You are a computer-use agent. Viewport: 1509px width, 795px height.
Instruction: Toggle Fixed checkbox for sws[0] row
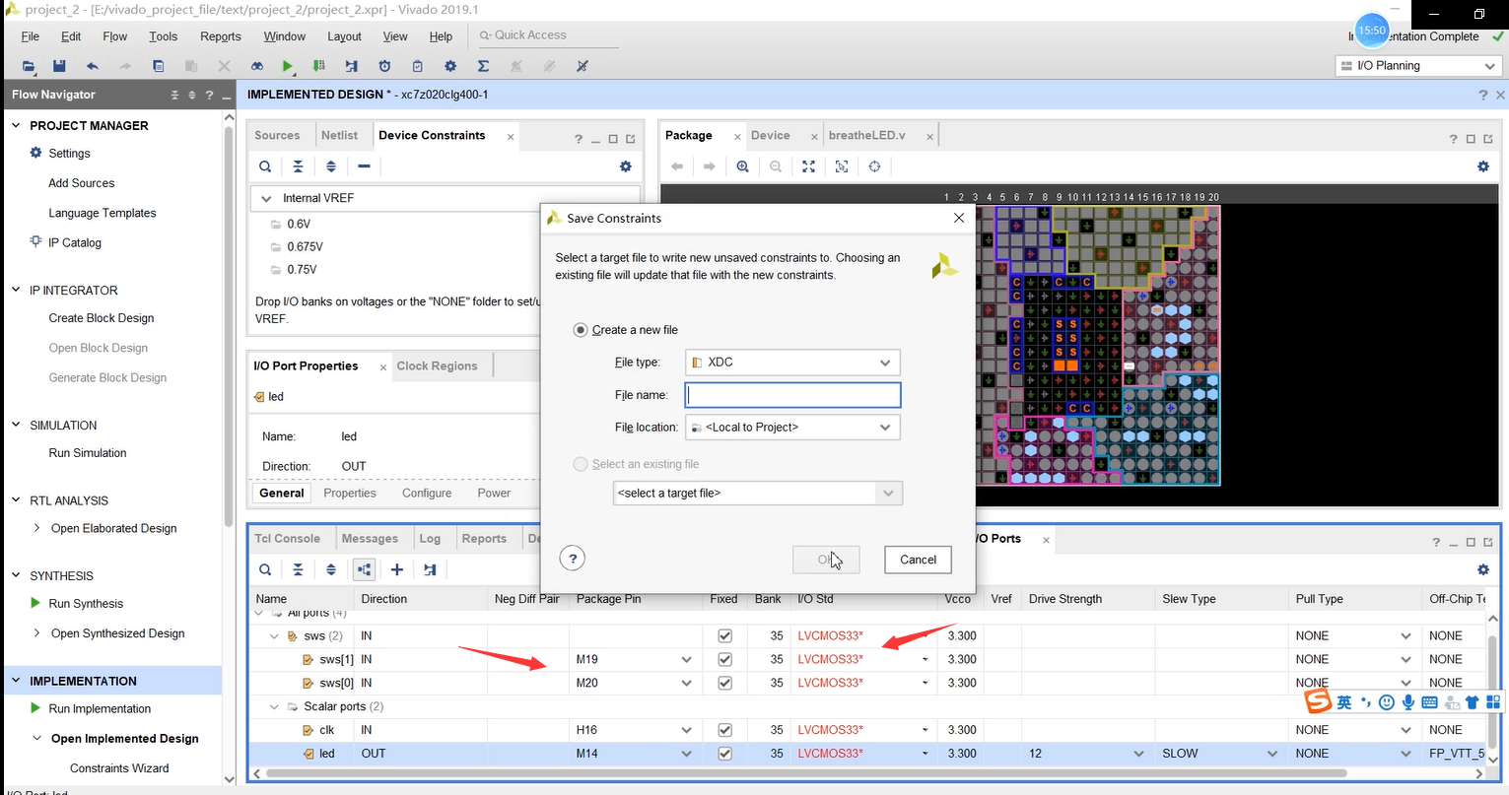pyautogui.click(x=724, y=683)
